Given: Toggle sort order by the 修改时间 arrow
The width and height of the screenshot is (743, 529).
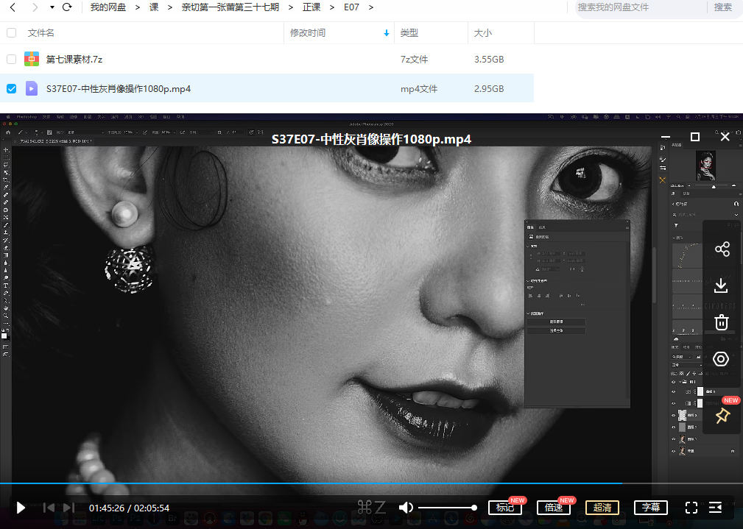Looking at the screenshot, I should coord(387,33).
